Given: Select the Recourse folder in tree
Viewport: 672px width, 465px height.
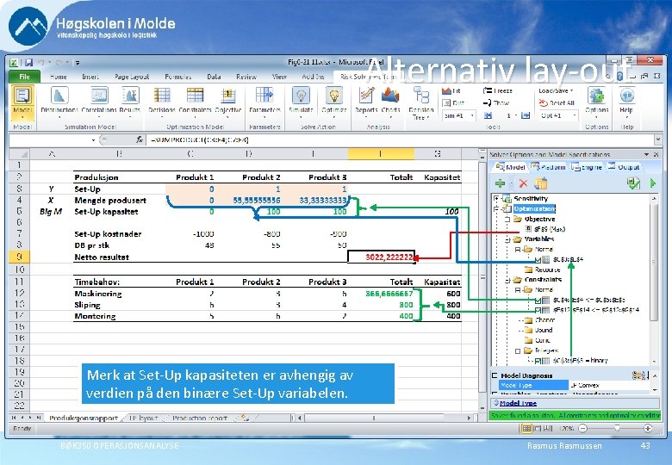Looking at the screenshot, I should coord(543,270).
